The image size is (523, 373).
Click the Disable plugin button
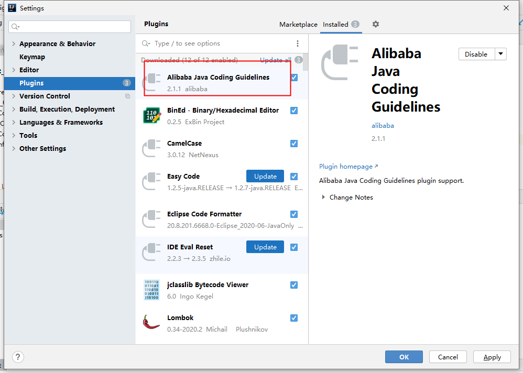476,54
